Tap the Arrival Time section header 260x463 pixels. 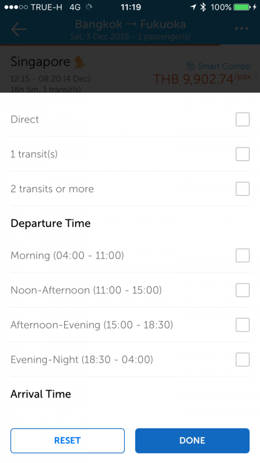click(x=40, y=394)
